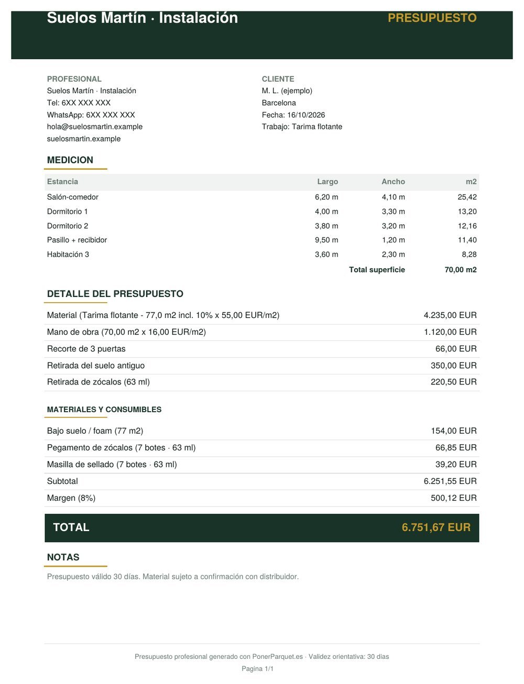
Task: Click the "9,50 m" length value
Action: 326,240
